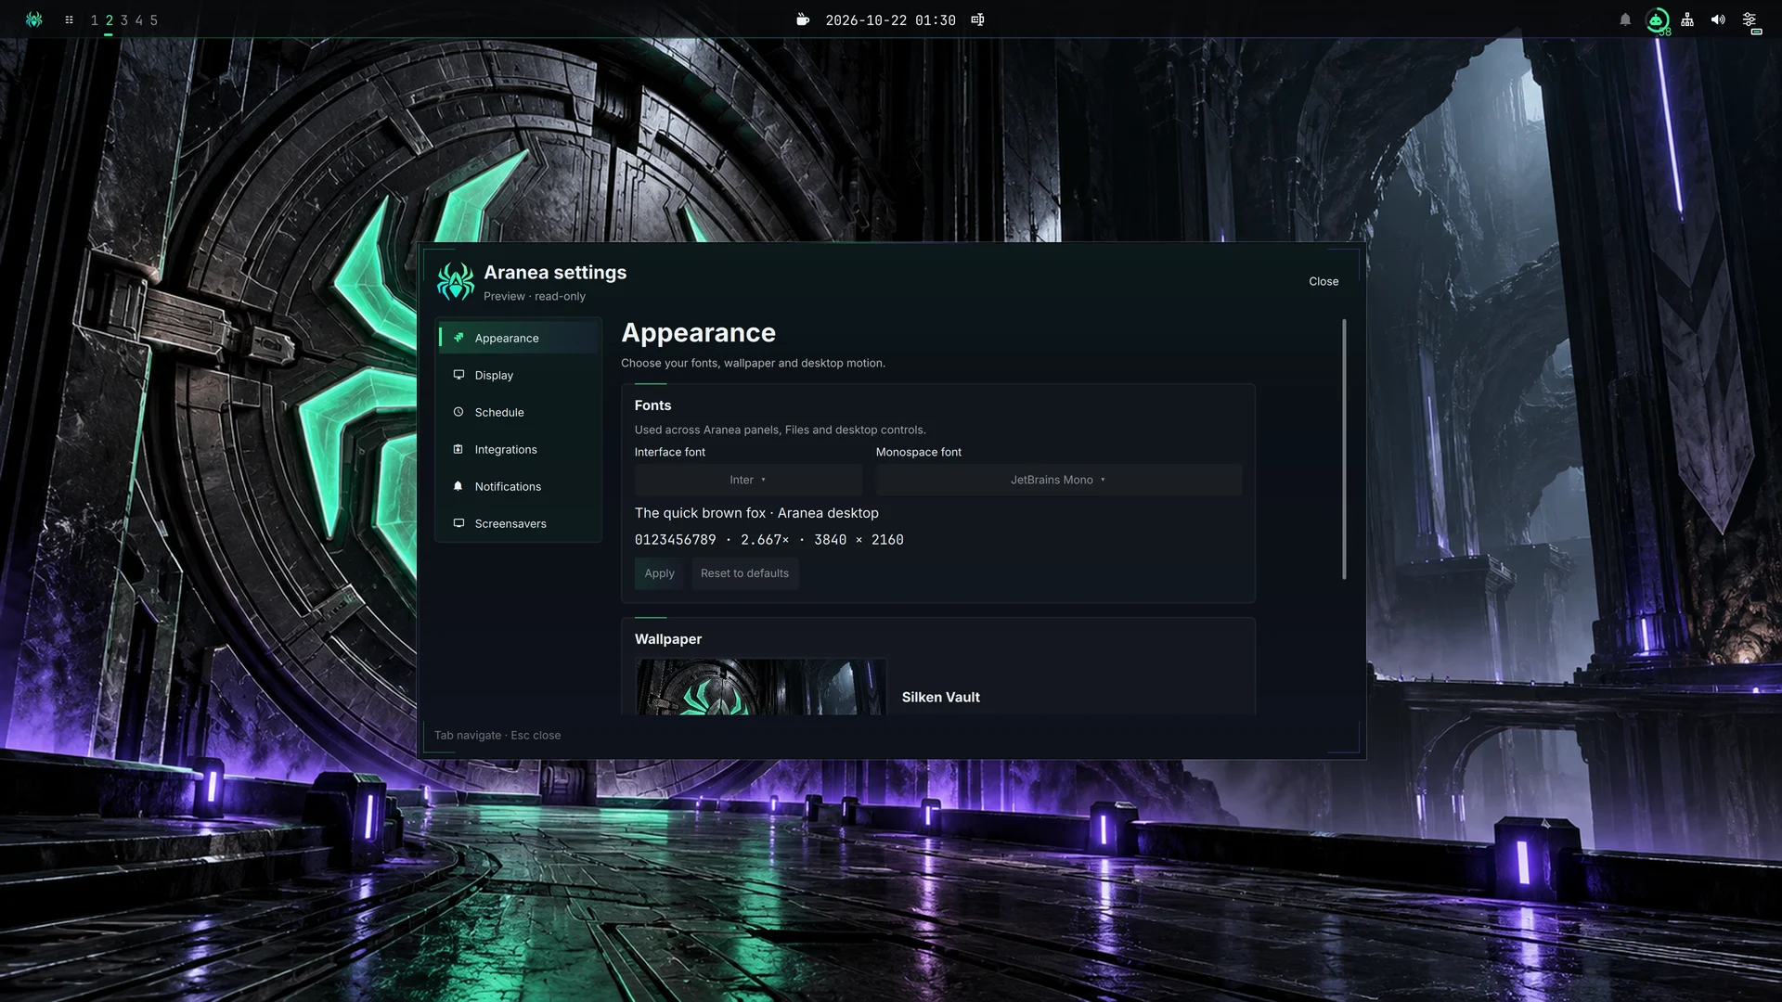Image resolution: width=1782 pixels, height=1002 pixels.
Task: Switch to workspace 4
Action: click(x=139, y=20)
